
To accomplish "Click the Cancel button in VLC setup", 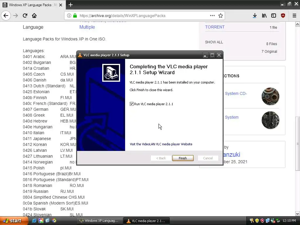I will click(208, 158).
